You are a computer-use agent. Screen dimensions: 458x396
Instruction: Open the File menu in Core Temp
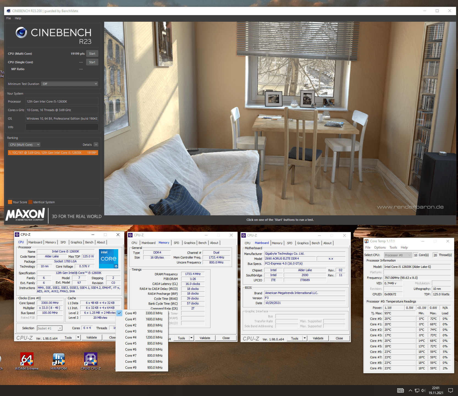point(368,248)
